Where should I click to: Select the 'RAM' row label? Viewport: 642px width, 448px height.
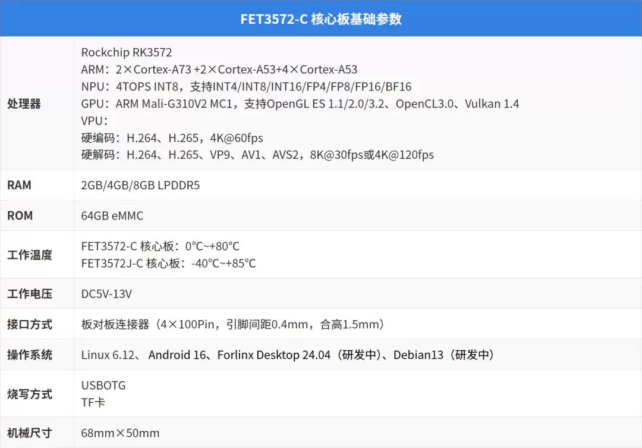click(x=19, y=185)
